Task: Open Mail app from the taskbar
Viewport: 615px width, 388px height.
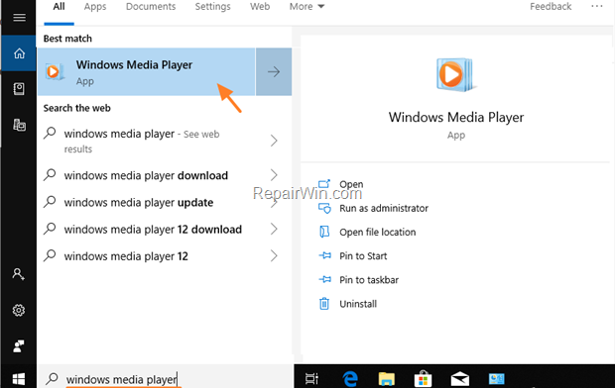Action: click(459, 379)
